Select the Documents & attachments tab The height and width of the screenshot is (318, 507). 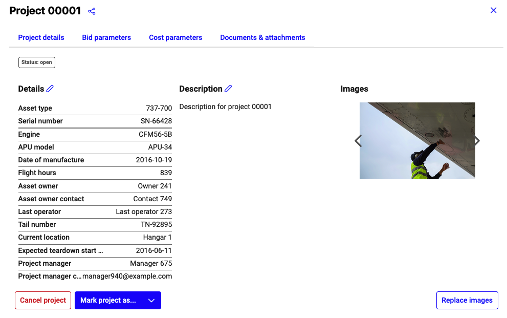[262, 37]
